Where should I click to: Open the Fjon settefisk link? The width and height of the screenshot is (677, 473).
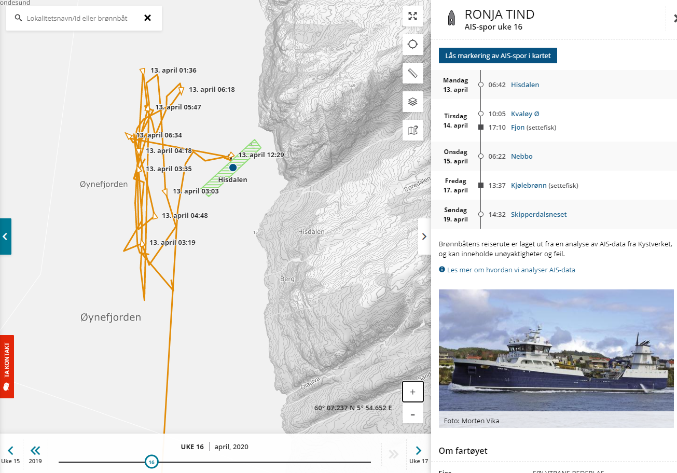(x=518, y=127)
